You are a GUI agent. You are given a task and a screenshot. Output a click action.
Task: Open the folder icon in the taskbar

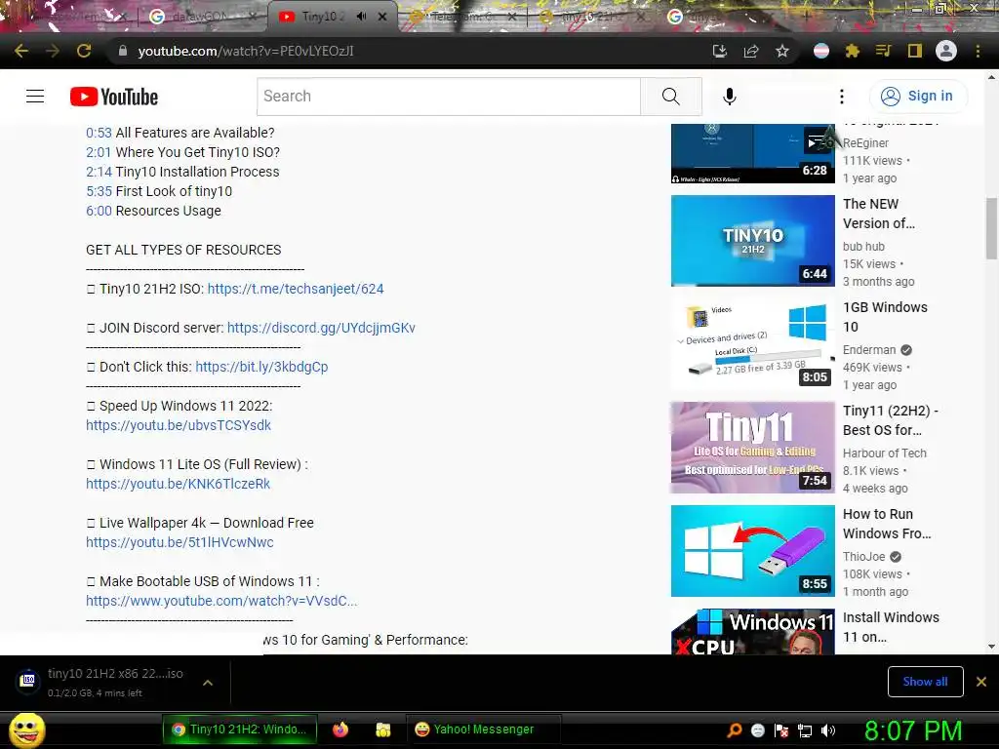pyautogui.click(x=382, y=729)
